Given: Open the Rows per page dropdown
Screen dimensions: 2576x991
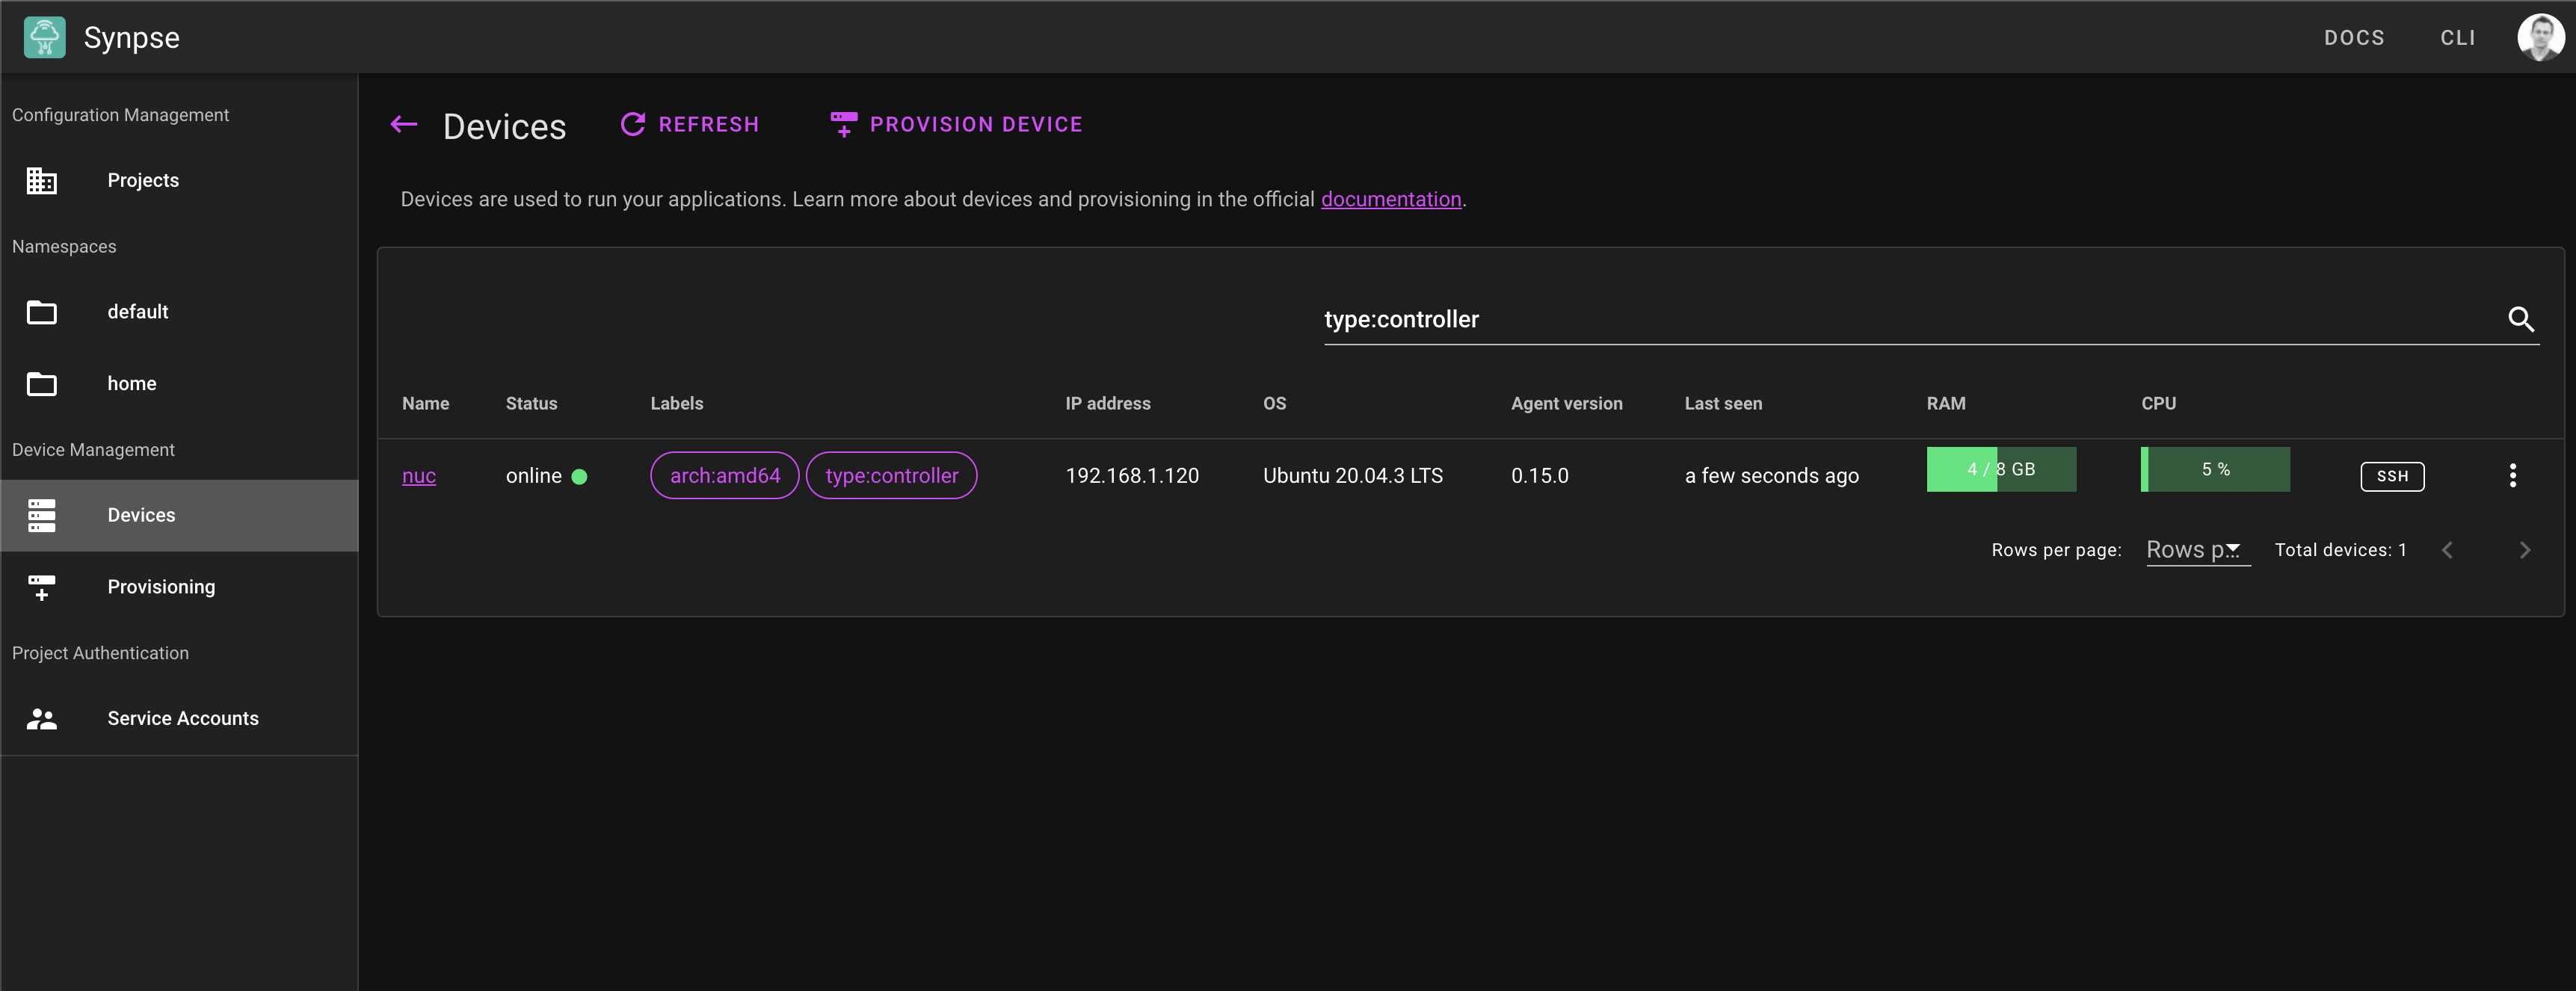Looking at the screenshot, I should pos(2197,550).
